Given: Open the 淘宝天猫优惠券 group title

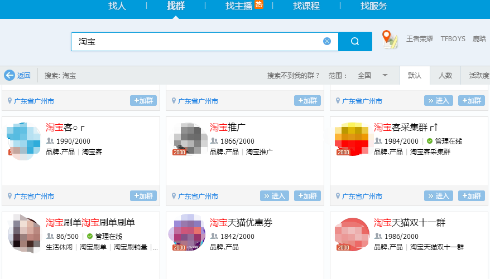Looking at the screenshot, I should click(241, 223).
